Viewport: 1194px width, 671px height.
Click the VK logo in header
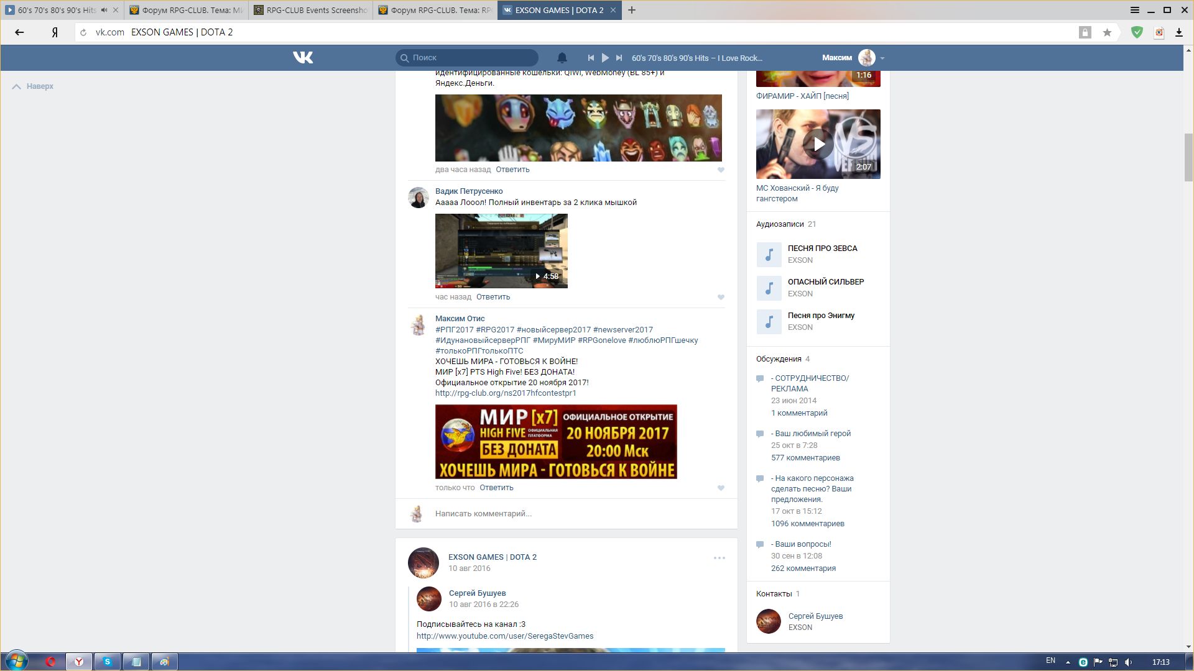[303, 58]
